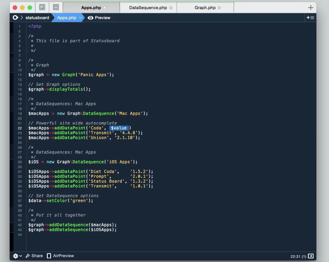Click the Share button in the status bar
Image resolution: width=329 pixels, height=262 pixels.
coord(34,256)
